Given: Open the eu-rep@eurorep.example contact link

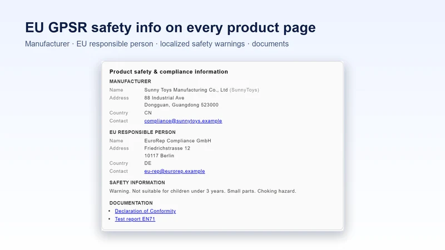Looking at the screenshot, I should (x=175, y=171).
